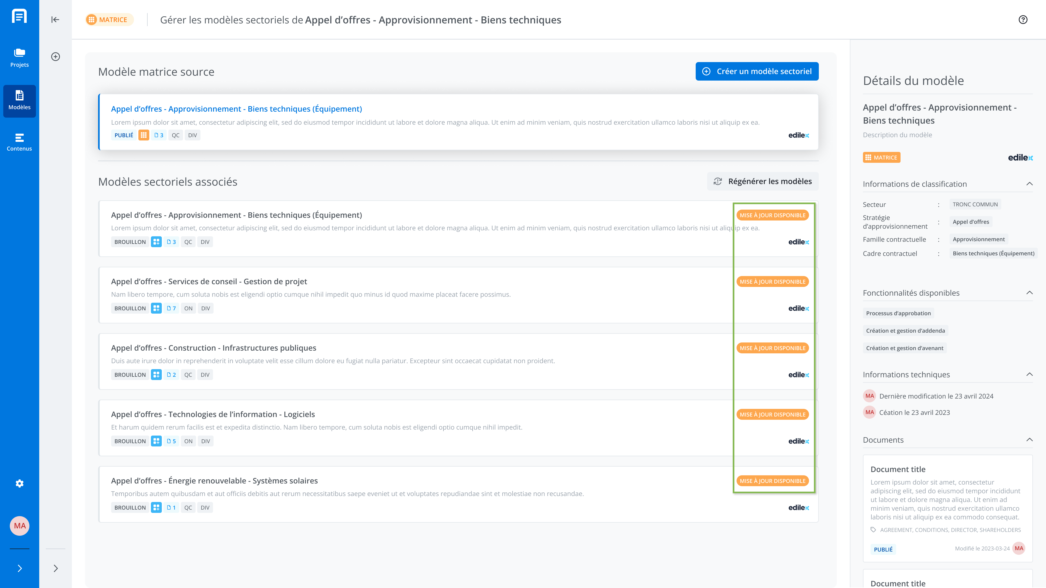Viewport: 1046px width, 588px height.
Task: Open the Projets sidebar section
Action: coord(20,58)
